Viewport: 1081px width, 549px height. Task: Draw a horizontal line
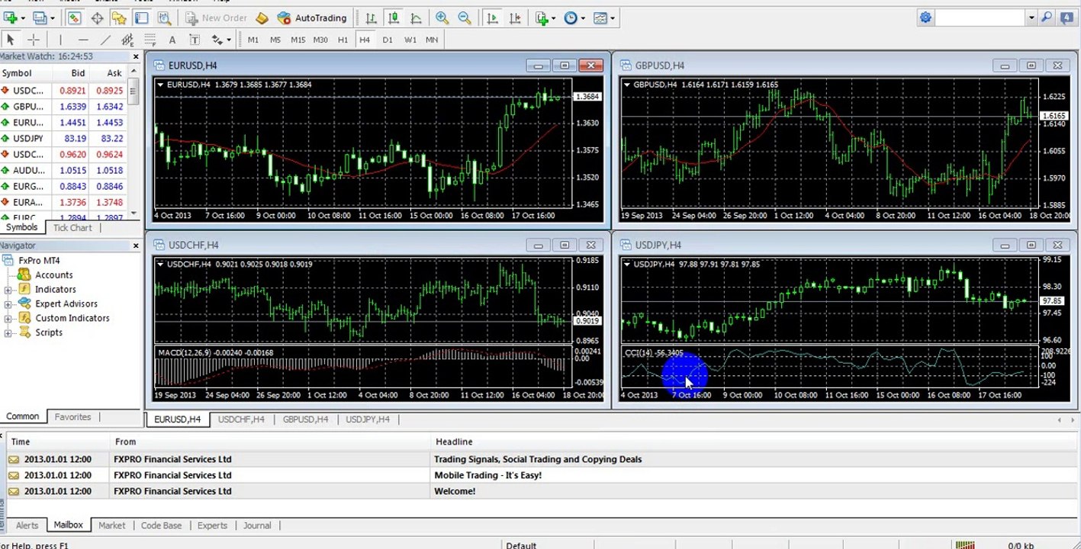[82, 40]
